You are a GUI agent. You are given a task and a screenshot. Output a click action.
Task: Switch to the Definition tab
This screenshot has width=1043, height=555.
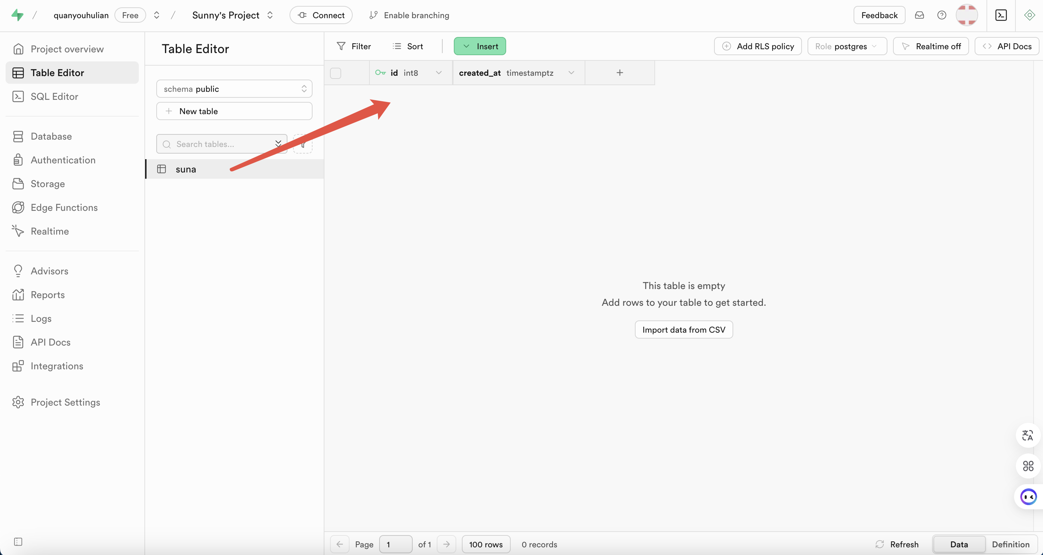1010,544
